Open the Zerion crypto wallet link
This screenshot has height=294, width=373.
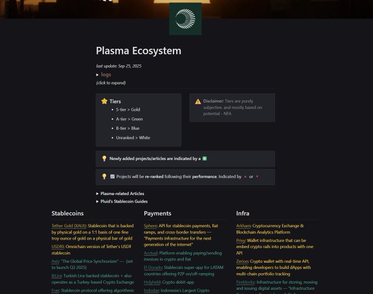coord(244,261)
